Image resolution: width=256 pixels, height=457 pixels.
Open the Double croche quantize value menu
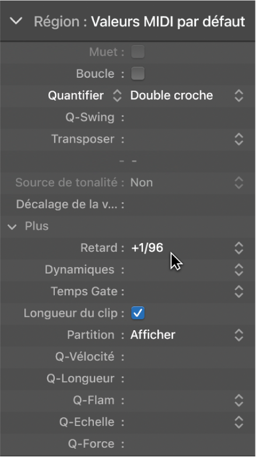pyautogui.click(x=186, y=96)
